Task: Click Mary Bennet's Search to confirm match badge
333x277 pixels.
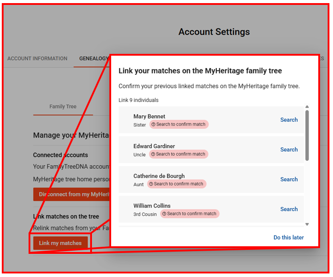Action: (x=179, y=124)
